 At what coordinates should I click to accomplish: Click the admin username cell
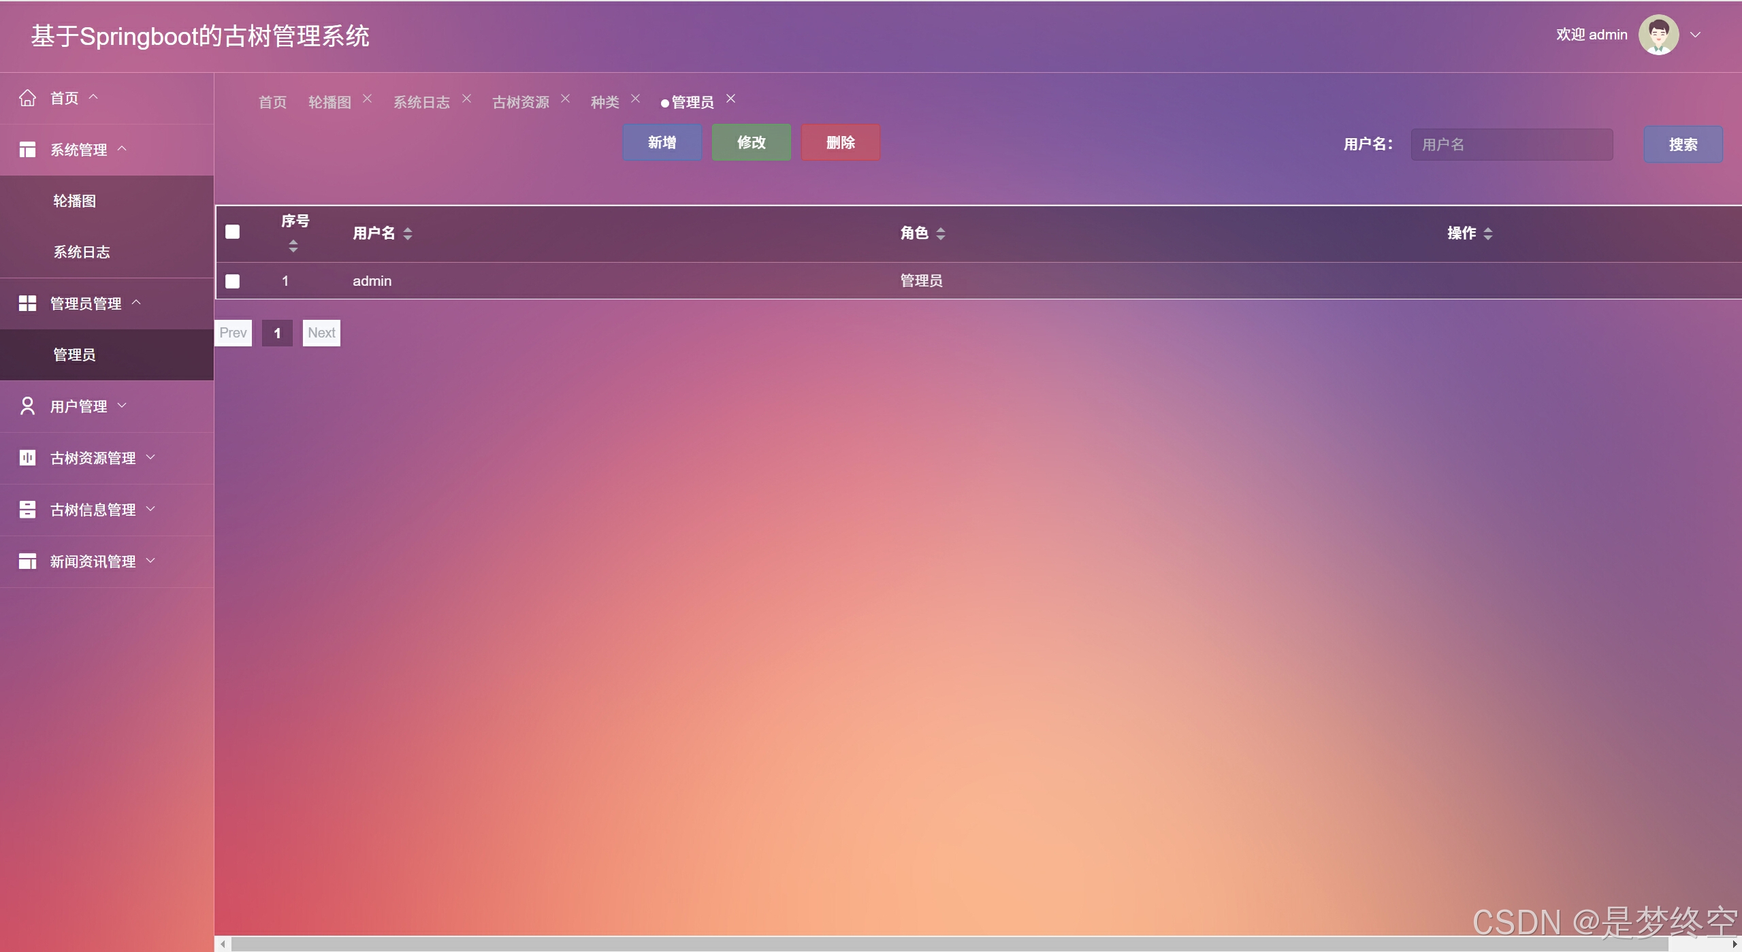pos(372,281)
